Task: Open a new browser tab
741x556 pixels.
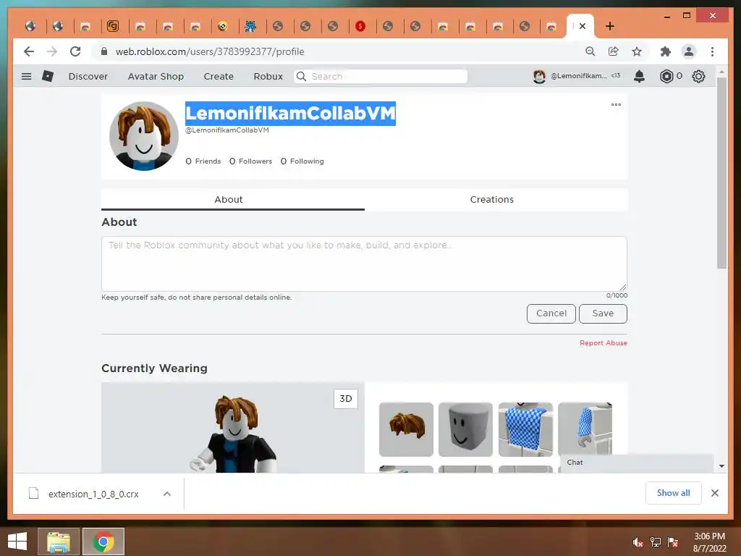Action: 610,26
